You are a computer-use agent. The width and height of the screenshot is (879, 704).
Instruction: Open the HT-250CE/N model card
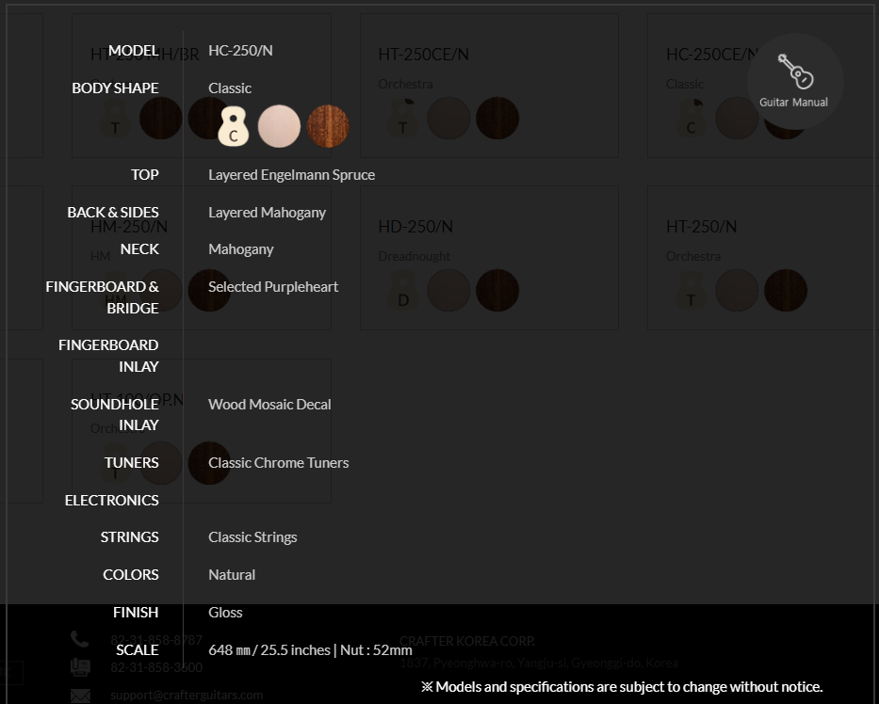pos(489,86)
